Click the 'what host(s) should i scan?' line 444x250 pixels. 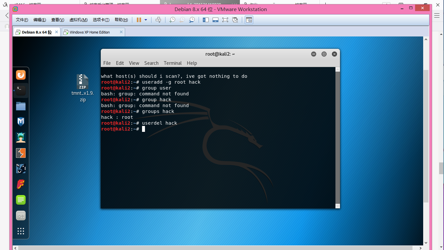coord(174,76)
